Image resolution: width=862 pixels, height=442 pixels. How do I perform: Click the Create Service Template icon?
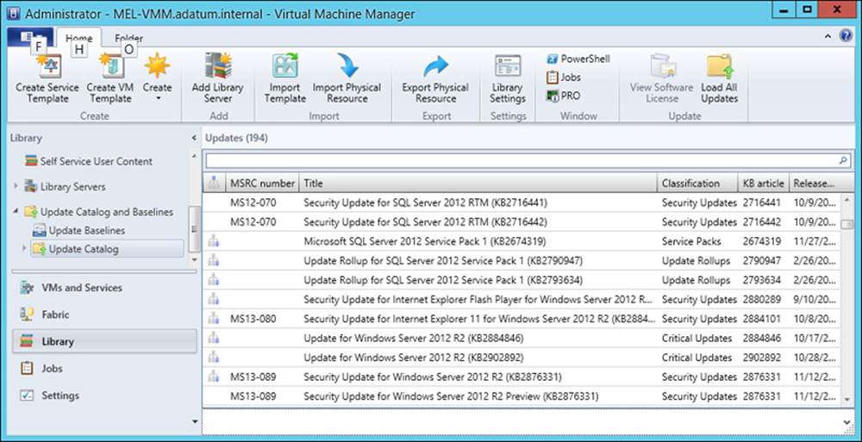tap(47, 67)
